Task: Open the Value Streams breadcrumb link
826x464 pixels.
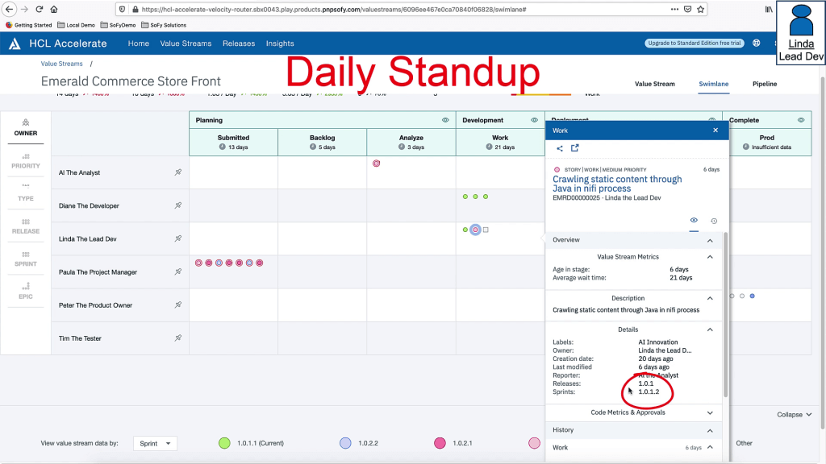Action: [x=61, y=64]
